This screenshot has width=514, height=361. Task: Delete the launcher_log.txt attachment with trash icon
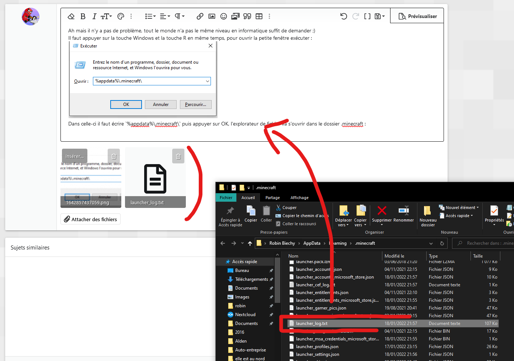(x=178, y=156)
